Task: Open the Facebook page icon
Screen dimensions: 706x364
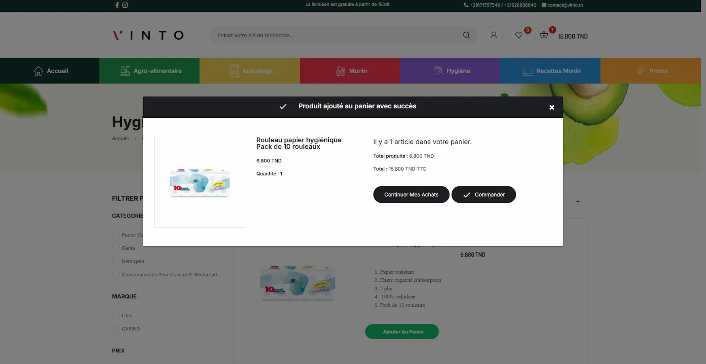Action: coord(117,5)
